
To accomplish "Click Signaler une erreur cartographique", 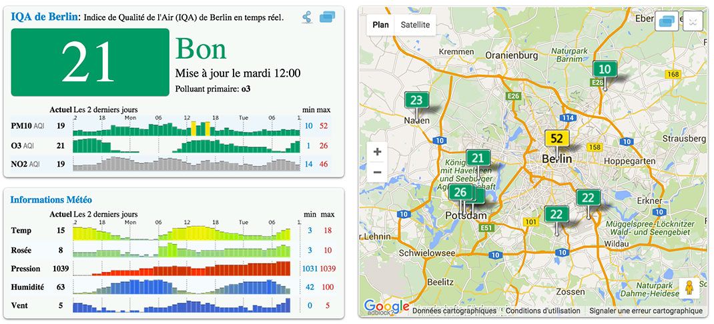I will click(645, 311).
